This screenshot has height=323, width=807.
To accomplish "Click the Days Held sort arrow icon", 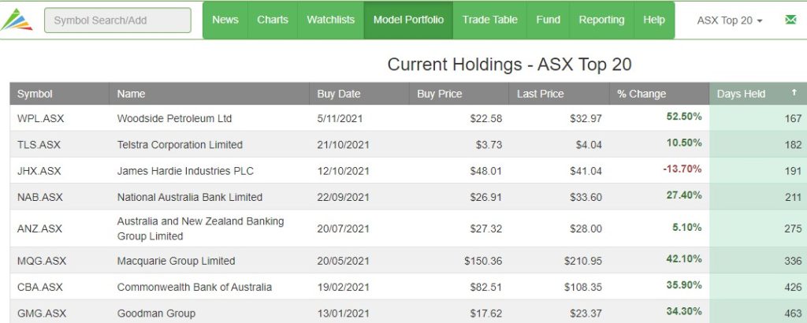I will [x=794, y=93].
